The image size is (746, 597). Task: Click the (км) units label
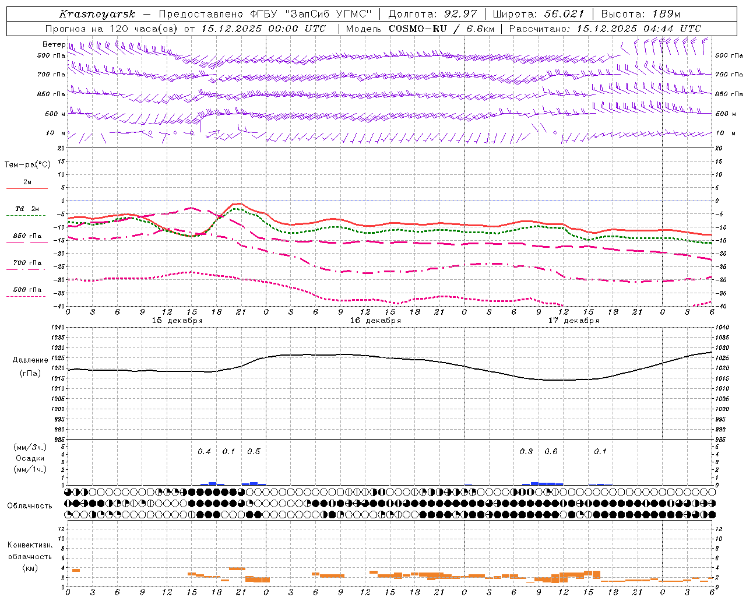pos(30,568)
